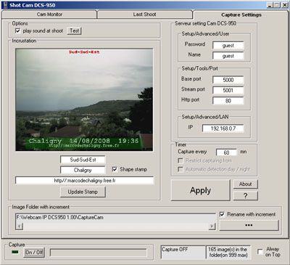
Task: Minimize the Shot Cam window
Action: tap(270, 5)
